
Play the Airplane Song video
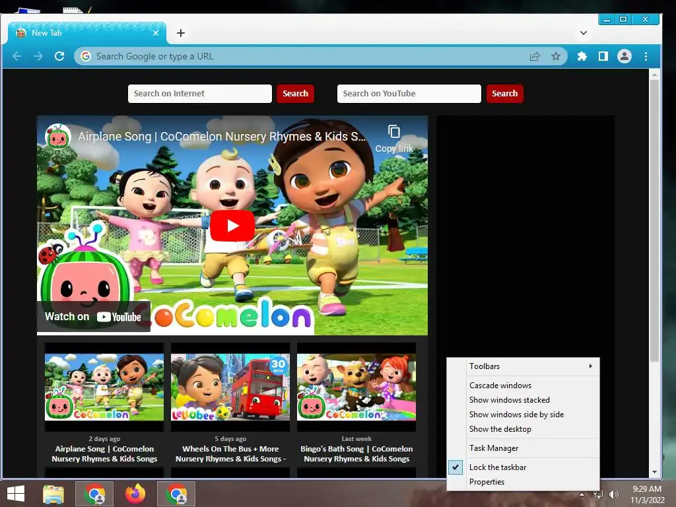pyautogui.click(x=232, y=226)
